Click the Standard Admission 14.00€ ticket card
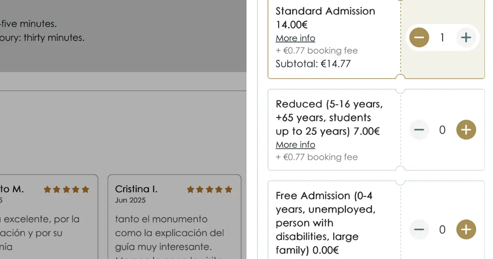 point(376,38)
